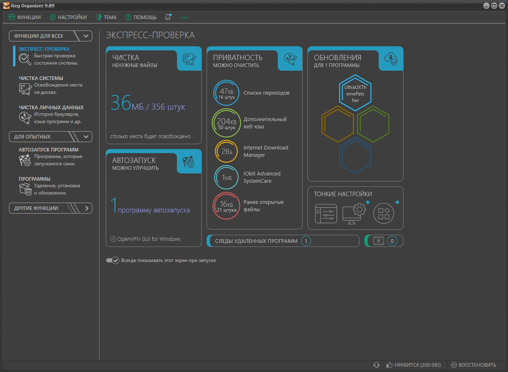Click the cloud download icon in ОБНОВЛЕНИЯ card
Image resolution: width=508 pixels, height=372 pixels.
pyautogui.click(x=391, y=60)
